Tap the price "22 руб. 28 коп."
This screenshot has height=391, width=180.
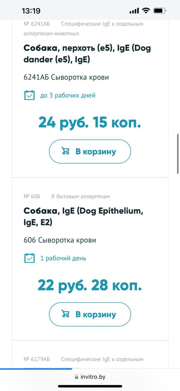coord(90,285)
